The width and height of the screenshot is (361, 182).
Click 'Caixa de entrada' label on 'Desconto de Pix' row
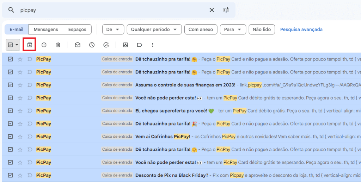click(117, 175)
